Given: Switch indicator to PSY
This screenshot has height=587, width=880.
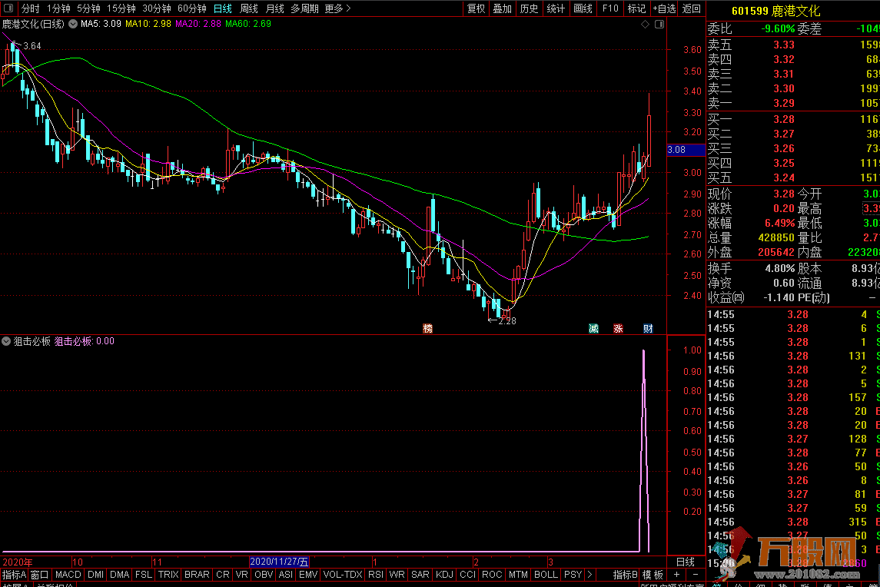Looking at the screenshot, I should click(573, 575).
